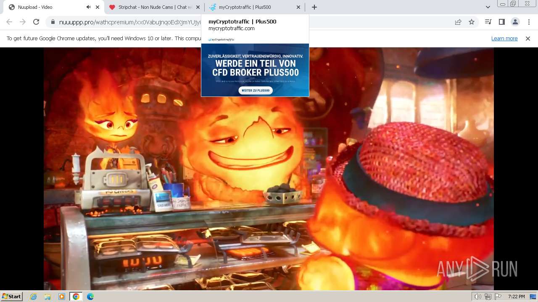538x302 pixels.
Task: Switch to the myCryptotraffic Plus500 tab
Action: tap(255, 7)
